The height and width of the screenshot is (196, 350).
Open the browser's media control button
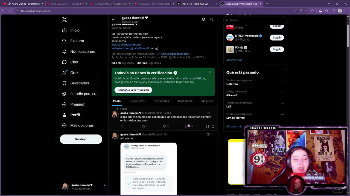[x=320, y=11]
